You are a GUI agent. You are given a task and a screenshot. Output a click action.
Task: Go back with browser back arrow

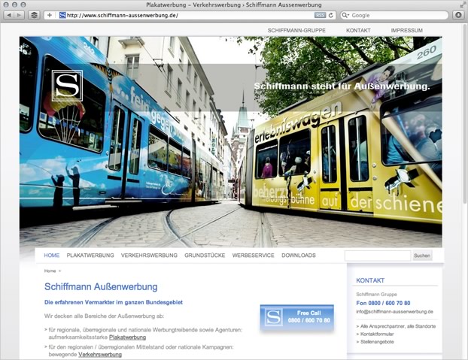(9, 15)
